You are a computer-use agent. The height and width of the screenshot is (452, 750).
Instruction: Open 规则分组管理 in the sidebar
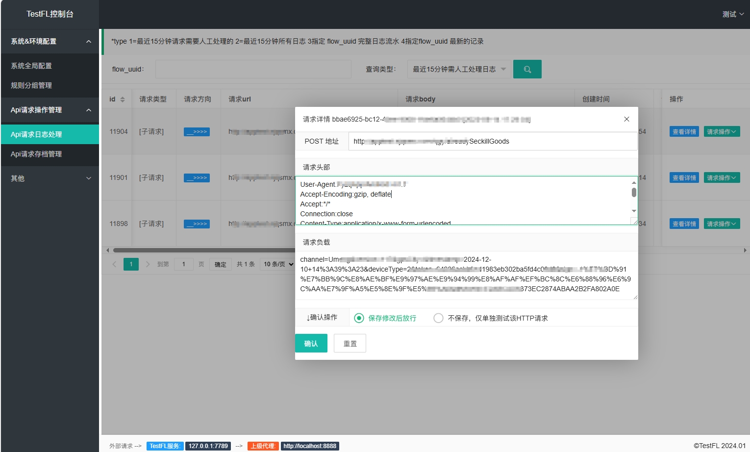[50, 85]
